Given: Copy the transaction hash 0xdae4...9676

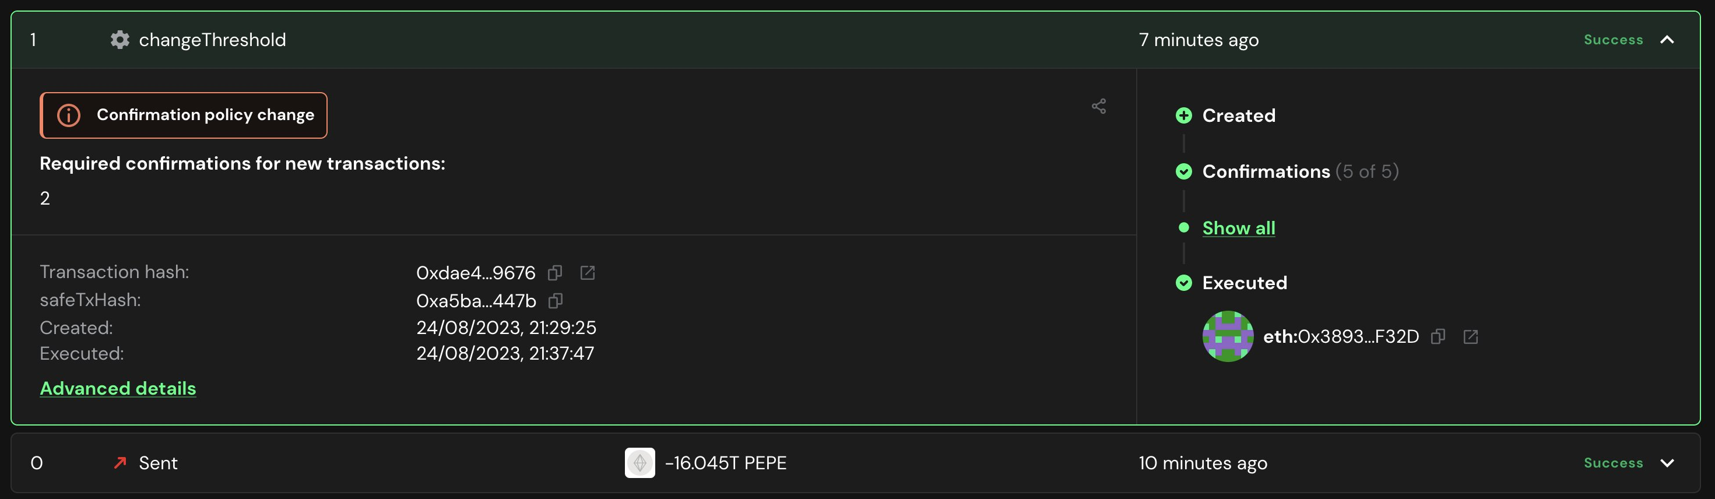Looking at the screenshot, I should coord(556,273).
